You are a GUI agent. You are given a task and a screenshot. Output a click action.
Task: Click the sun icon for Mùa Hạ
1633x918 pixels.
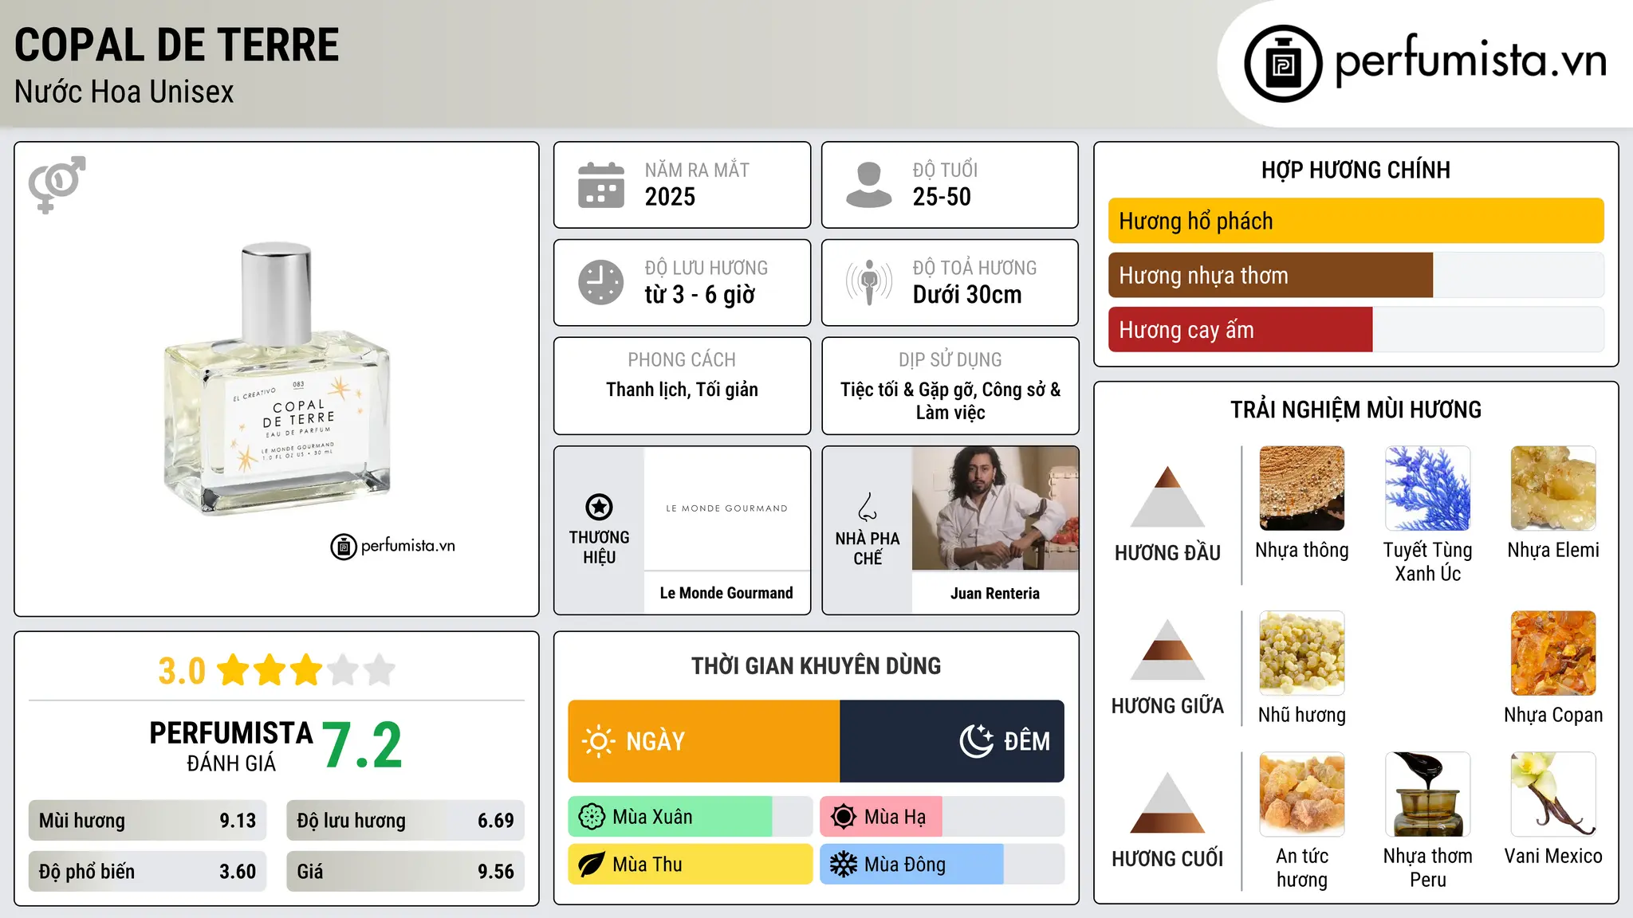844,817
